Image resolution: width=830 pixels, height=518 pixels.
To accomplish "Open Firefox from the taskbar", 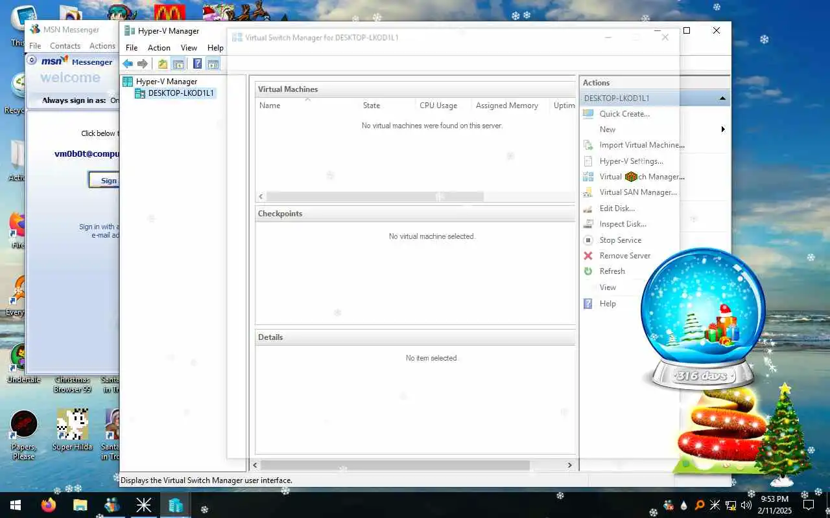I will coord(49,505).
